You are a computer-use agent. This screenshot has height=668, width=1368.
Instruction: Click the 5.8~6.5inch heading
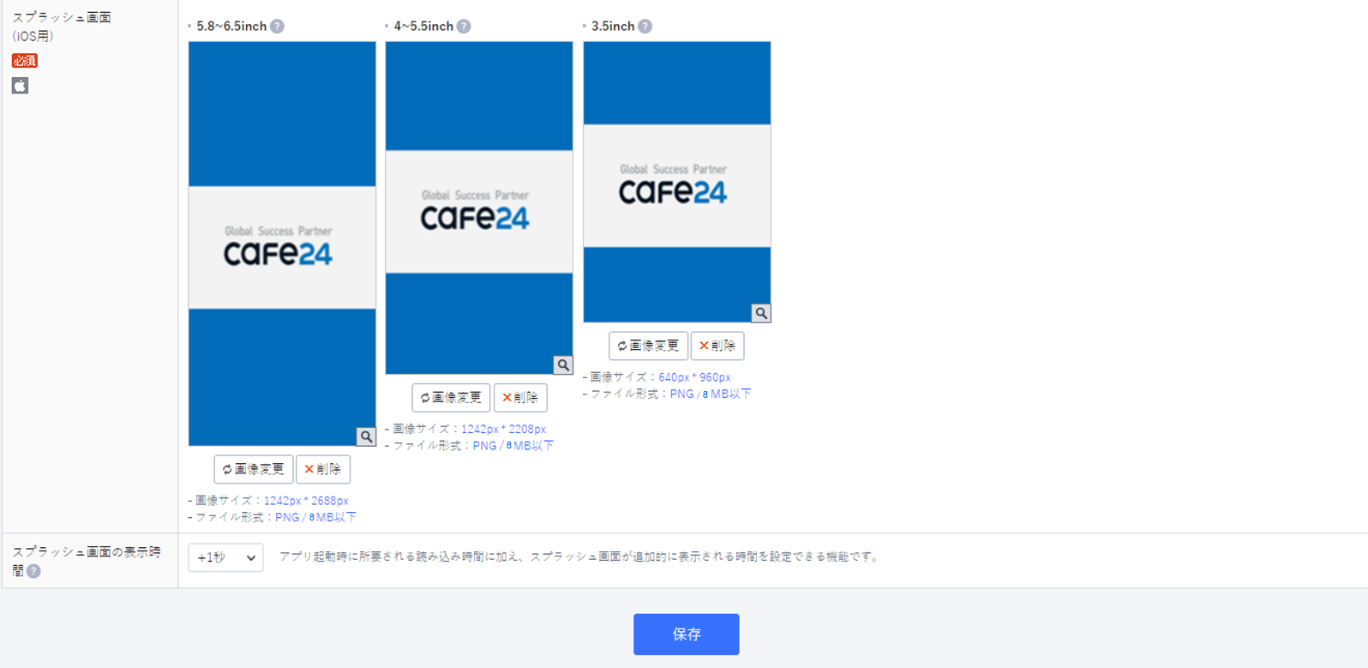tap(231, 27)
